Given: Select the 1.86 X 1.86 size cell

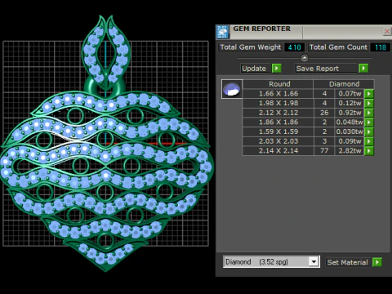Looking at the screenshot, I should [x=278, y=122].
